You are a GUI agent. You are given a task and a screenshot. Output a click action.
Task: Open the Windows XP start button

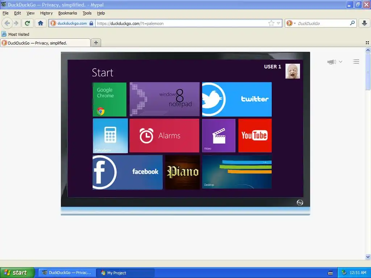(17, 273)
